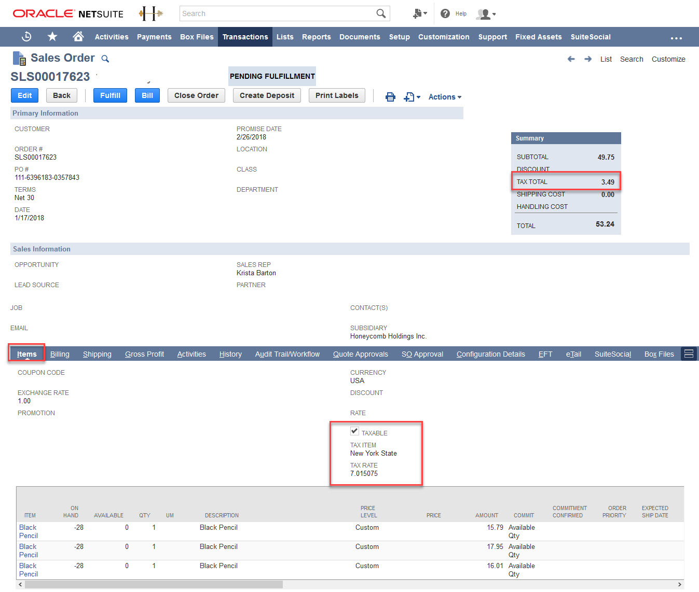Viewport: 699px width, 592px height.
Task: Toggle the subtab layout view icon
Action: coord(689,354)
